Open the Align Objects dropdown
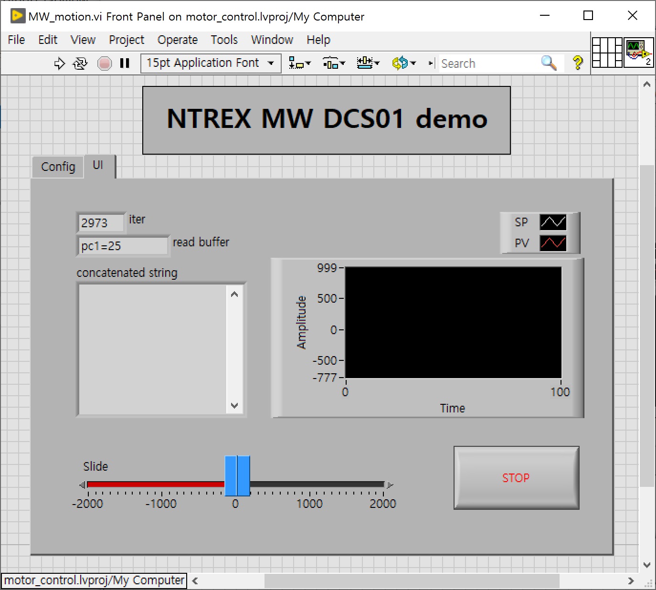The width and height of the screenshot is (656, 590). click(300, 63)
